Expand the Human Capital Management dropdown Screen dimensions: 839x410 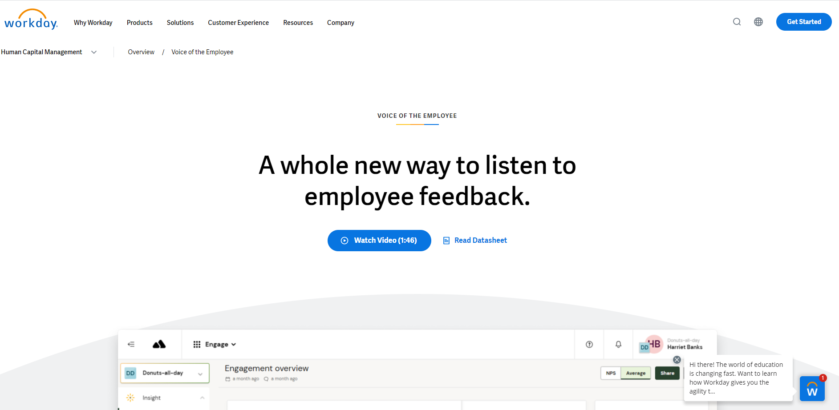[x=49, y=52]
